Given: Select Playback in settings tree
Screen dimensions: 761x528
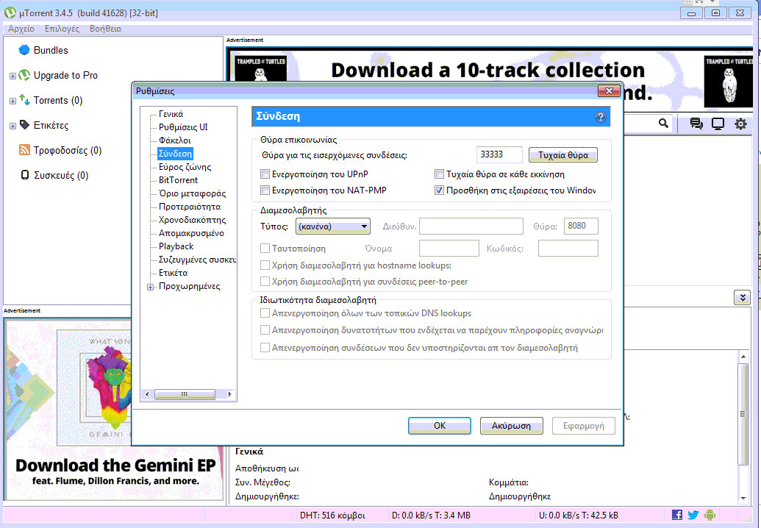Looking at the screenshot, I should tap(176, 246).
